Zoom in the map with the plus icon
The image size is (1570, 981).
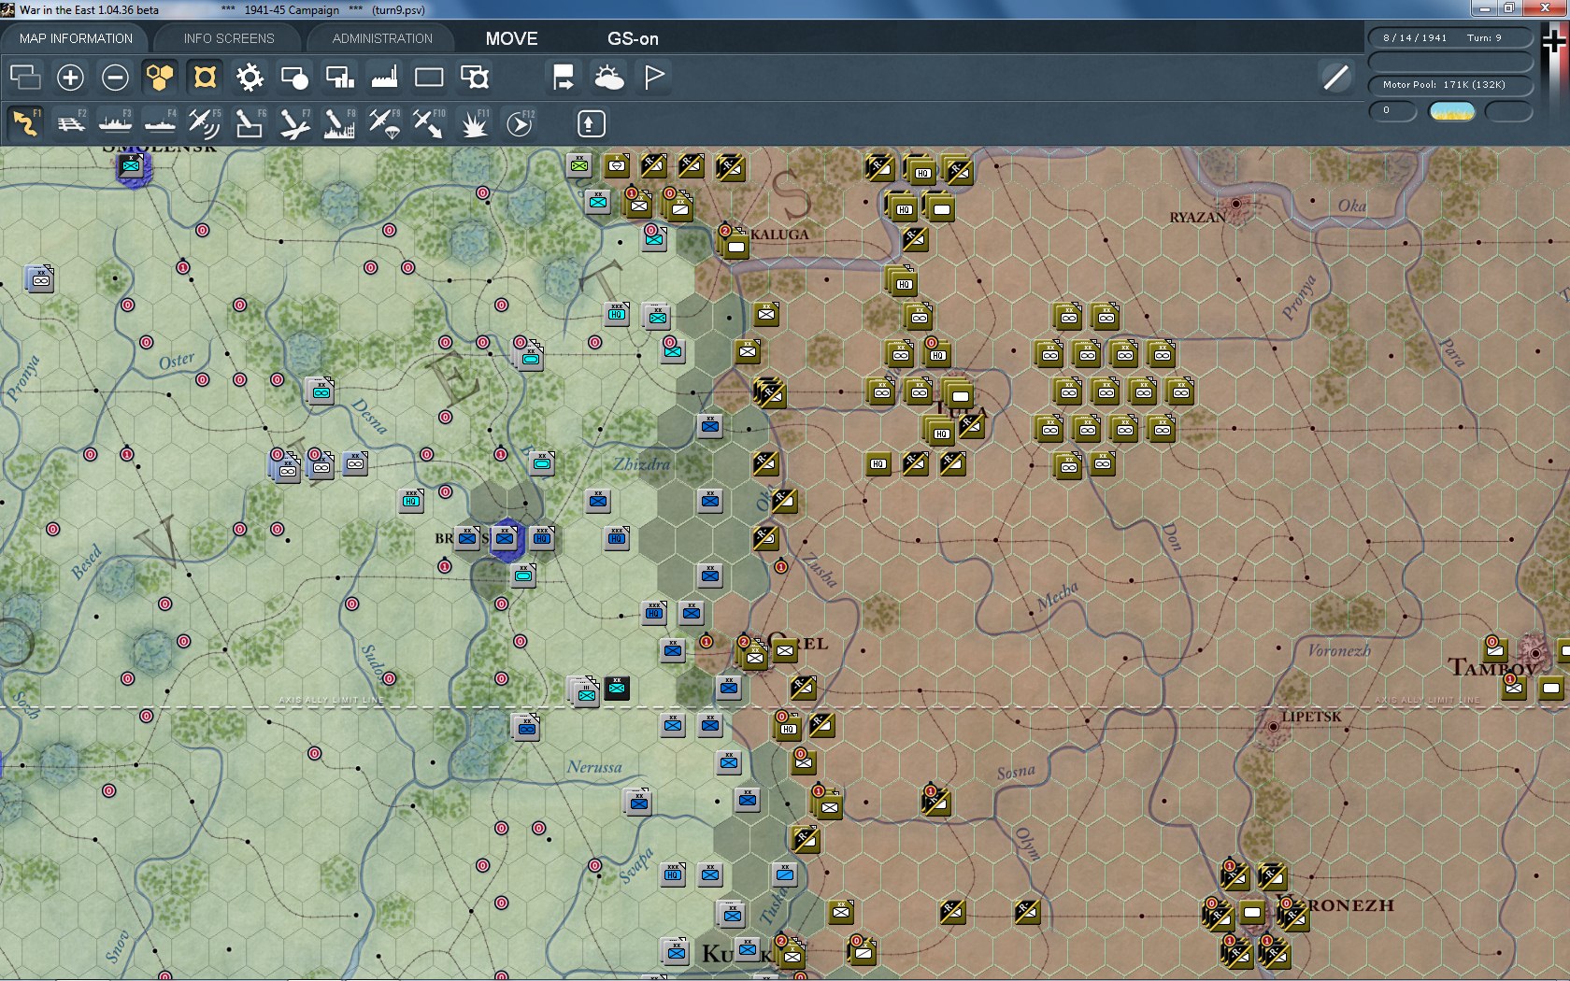point(70,77)
